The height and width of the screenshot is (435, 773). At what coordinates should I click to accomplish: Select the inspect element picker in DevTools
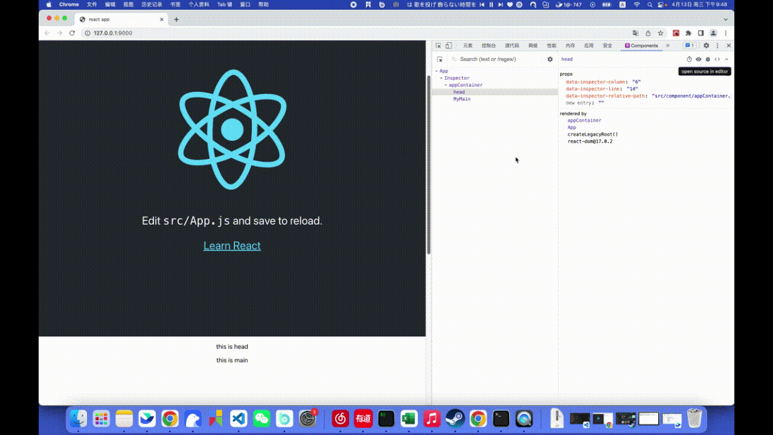click(439, 45)
